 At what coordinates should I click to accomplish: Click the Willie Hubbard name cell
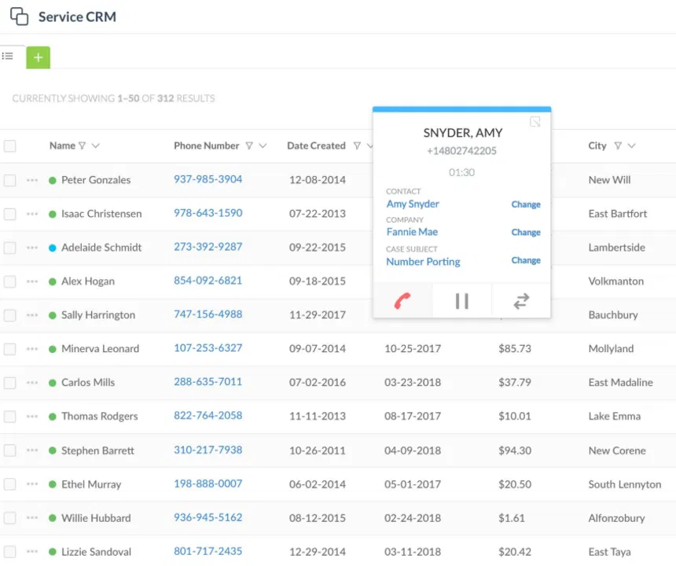(96, 518)
